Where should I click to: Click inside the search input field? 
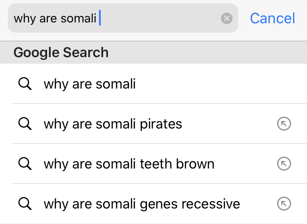pos(123,18)
